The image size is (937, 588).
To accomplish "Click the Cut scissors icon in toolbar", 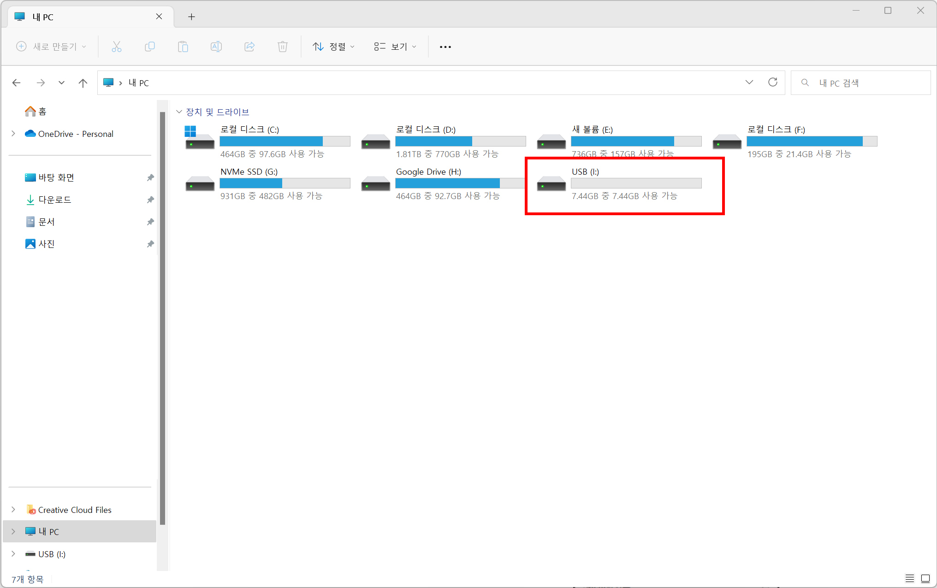I will tap(117, 47).
